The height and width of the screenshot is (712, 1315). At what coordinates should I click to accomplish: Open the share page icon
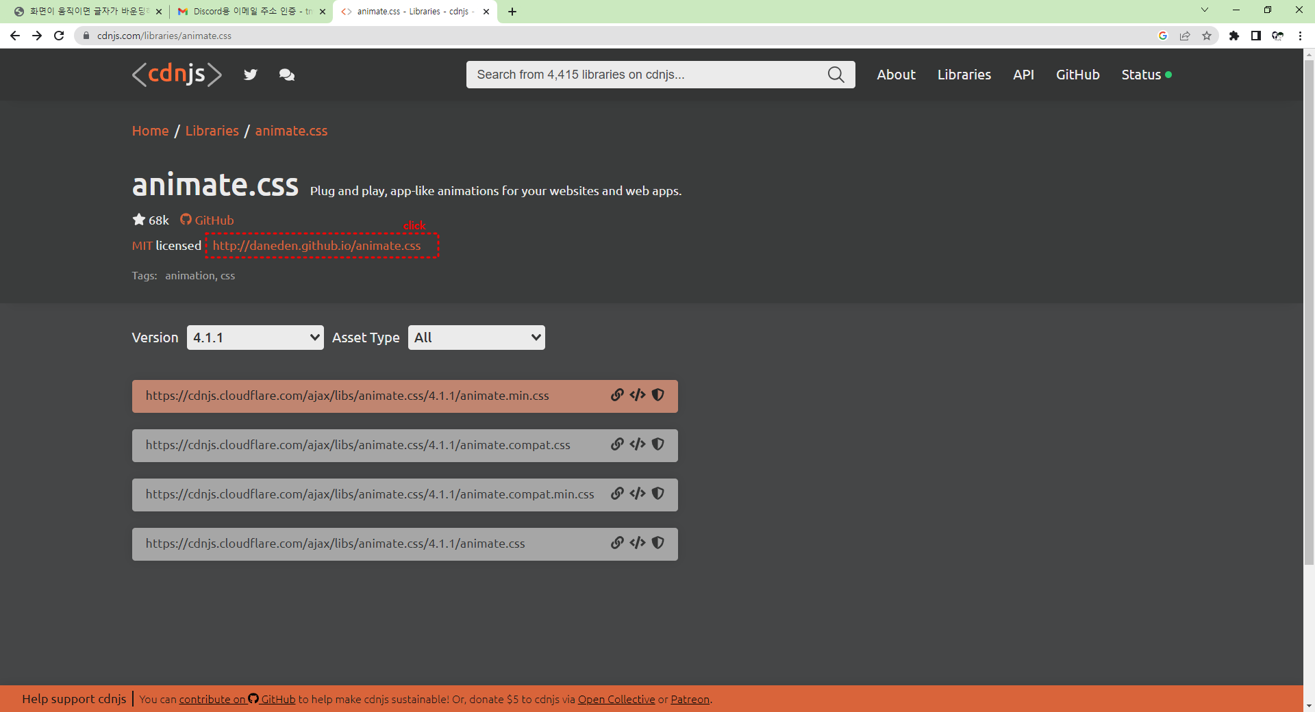[1185, 36]
